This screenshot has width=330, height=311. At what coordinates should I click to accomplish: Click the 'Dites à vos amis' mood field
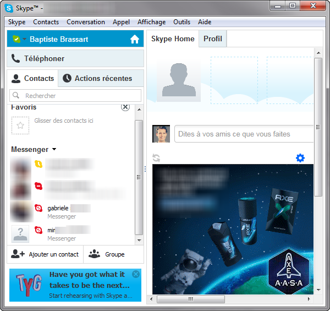click(x=244, y=134)
